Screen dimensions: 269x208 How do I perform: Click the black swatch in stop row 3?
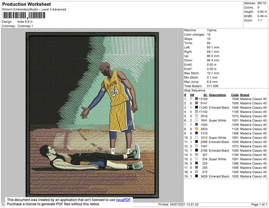coord(197,107)
